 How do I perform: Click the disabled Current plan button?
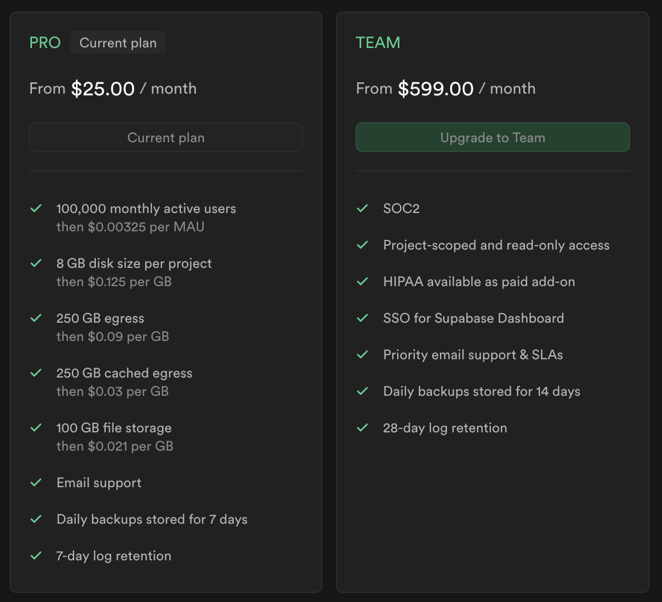[x=166, y=138]
